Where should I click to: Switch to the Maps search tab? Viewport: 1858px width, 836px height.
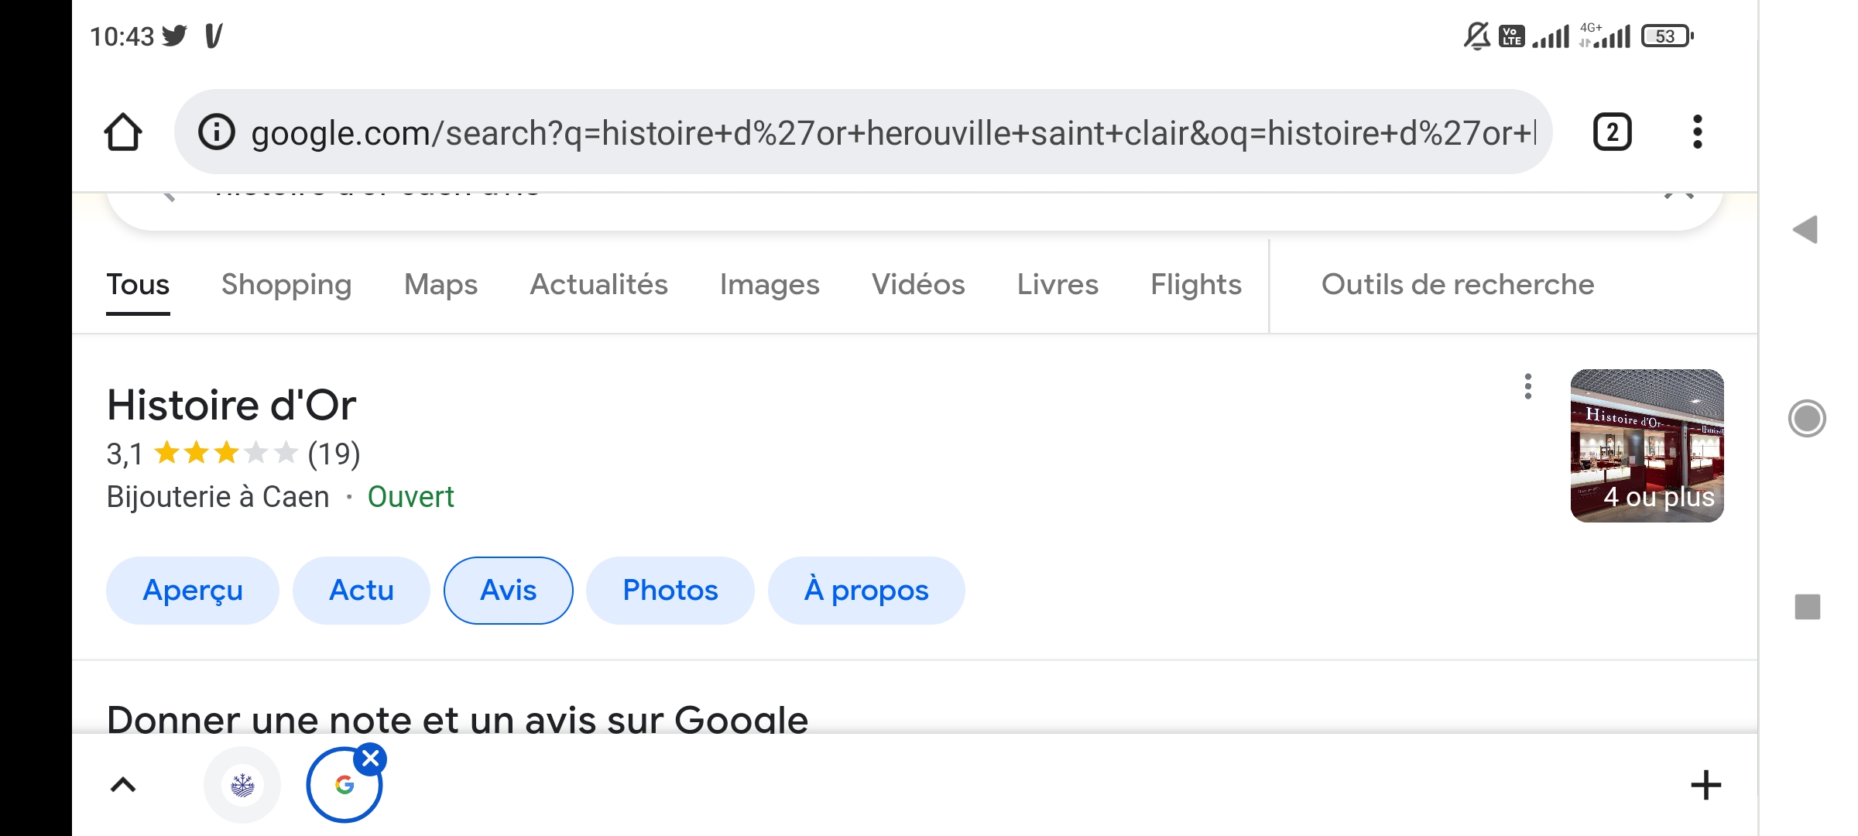click(x=441, y=285)
